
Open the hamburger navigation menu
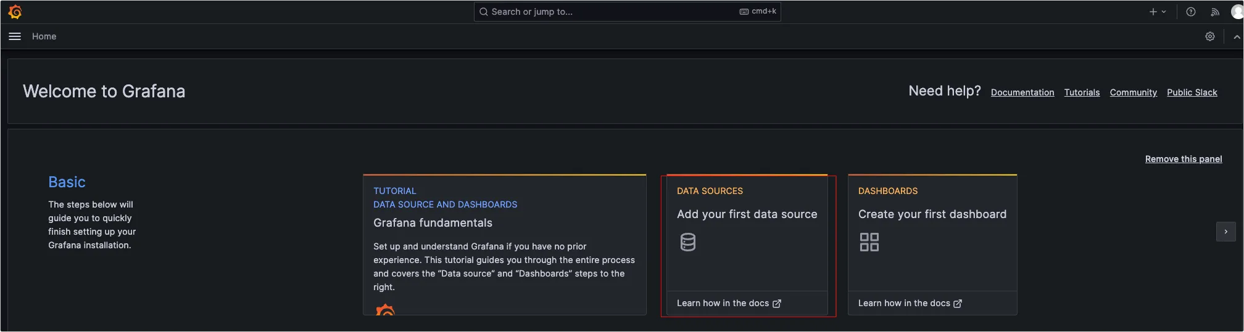tap(15, 36)
